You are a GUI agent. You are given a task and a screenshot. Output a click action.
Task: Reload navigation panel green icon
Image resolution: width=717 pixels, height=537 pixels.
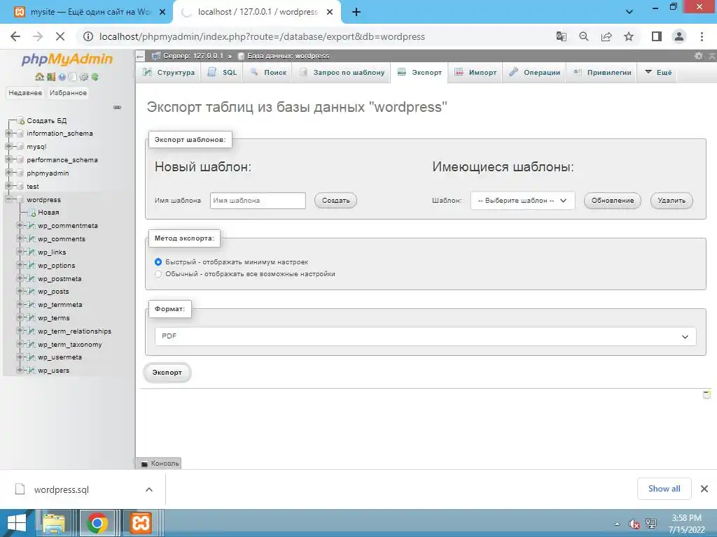95,77
